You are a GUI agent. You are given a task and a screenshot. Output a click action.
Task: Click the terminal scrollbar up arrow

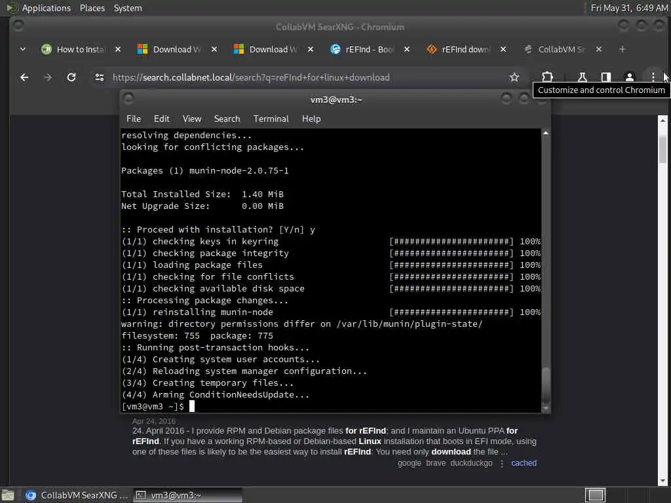(x=546, y=133)
